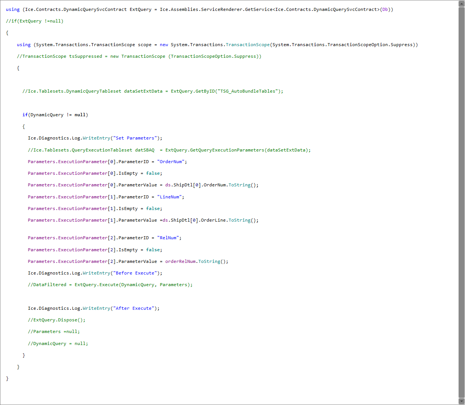Click the ParameterID = "RelNum" line
Screen dimensions: 465x405
[x=105, y=238]
